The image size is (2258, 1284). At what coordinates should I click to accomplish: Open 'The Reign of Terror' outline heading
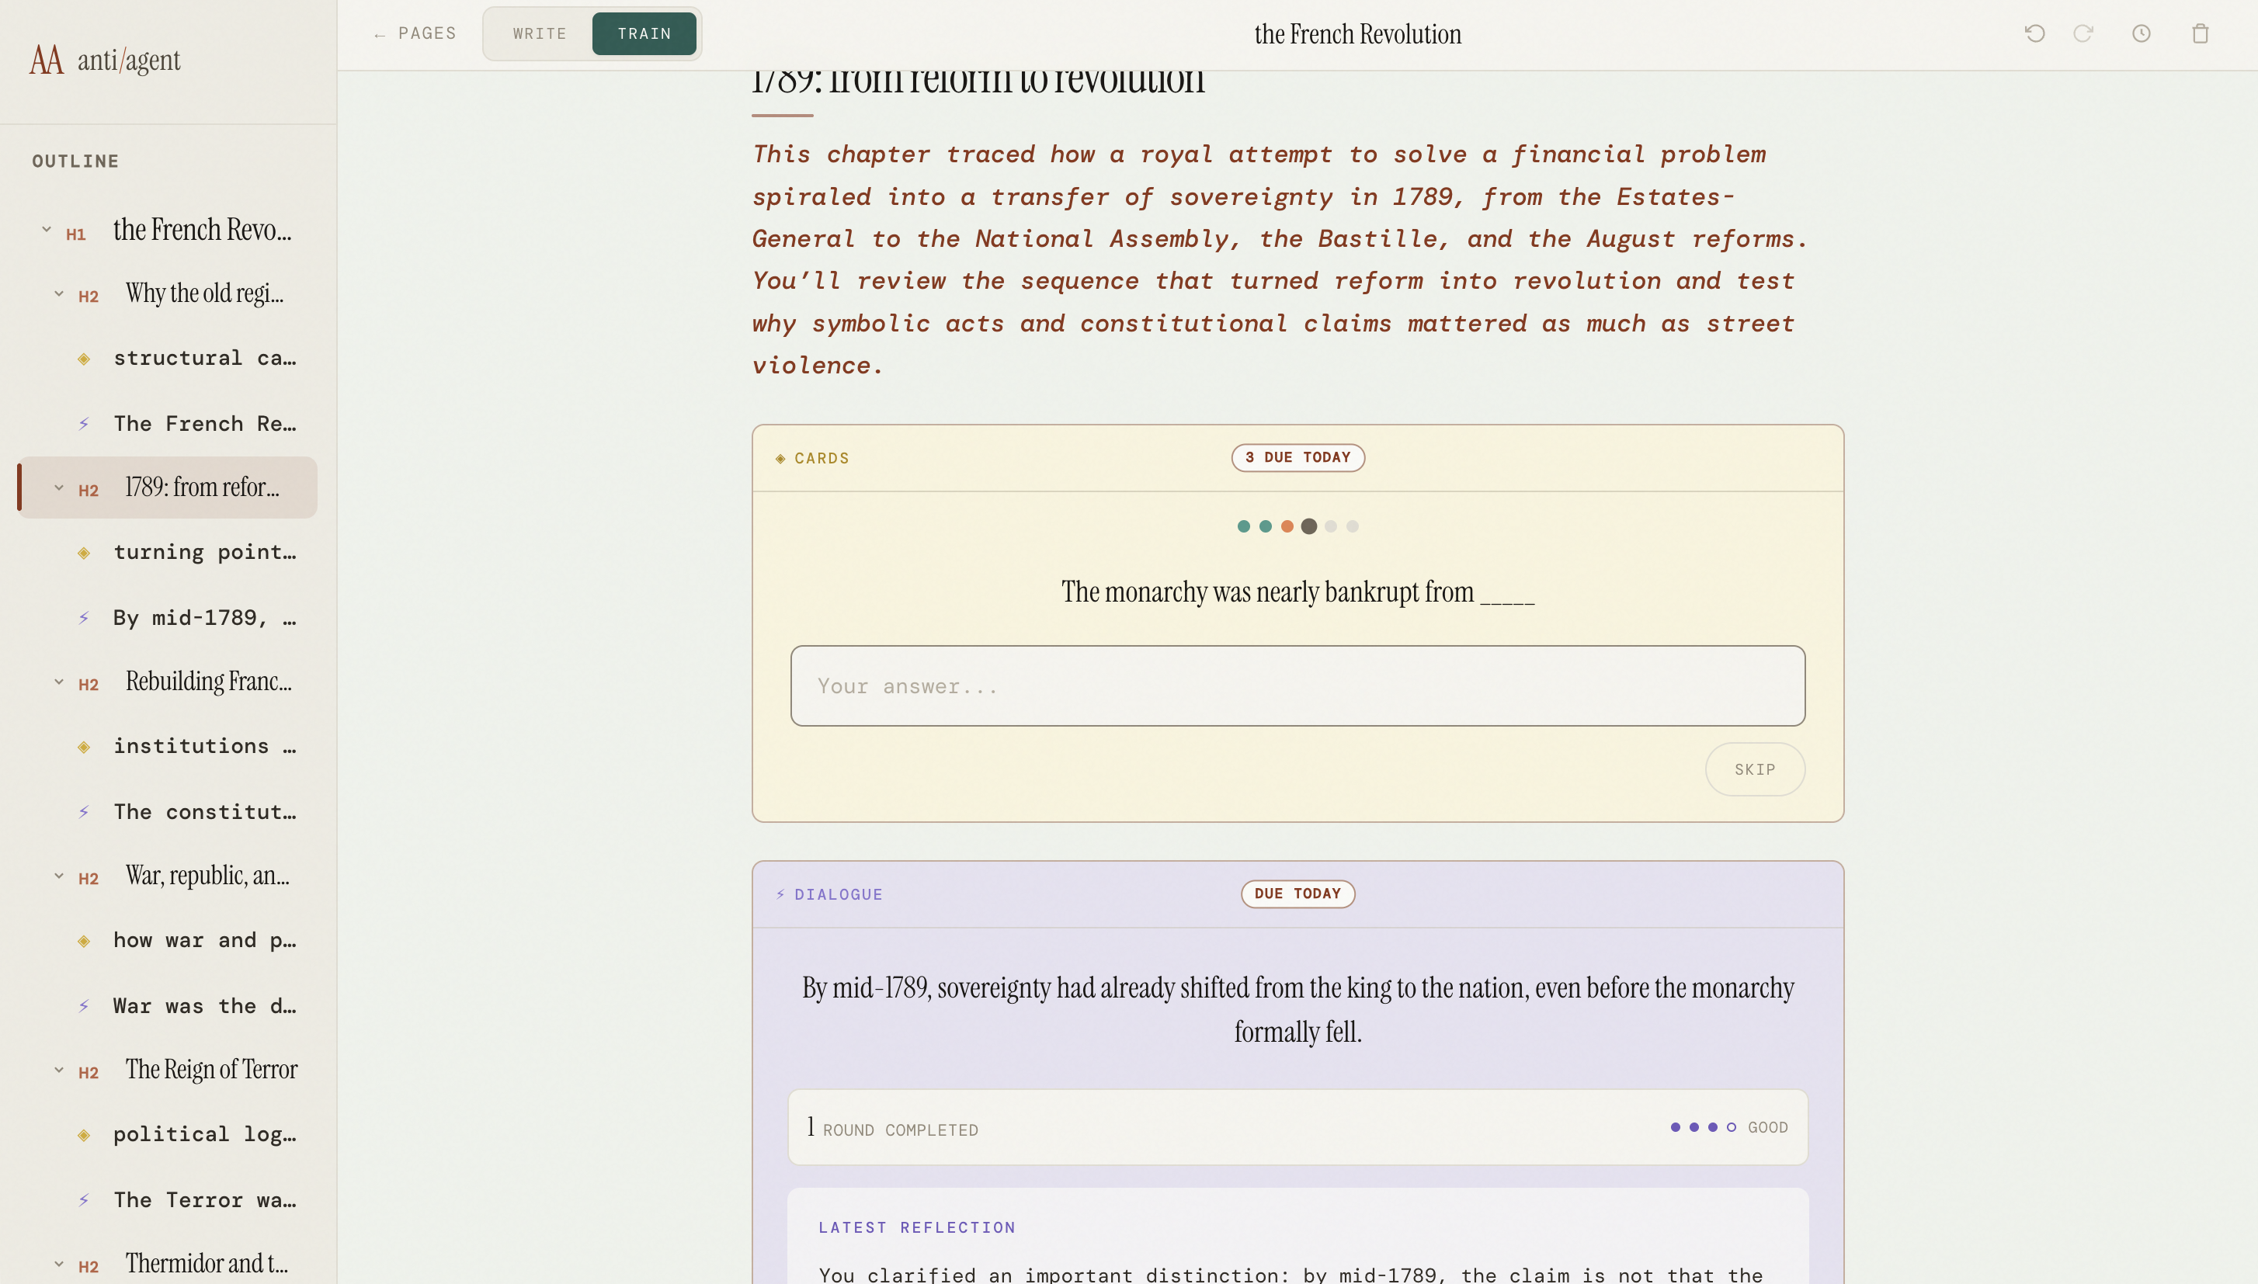click(x=212, y=1070)
